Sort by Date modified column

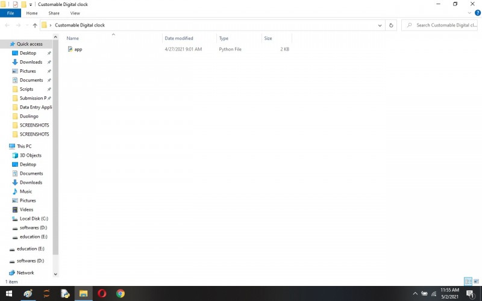point(179,39)
